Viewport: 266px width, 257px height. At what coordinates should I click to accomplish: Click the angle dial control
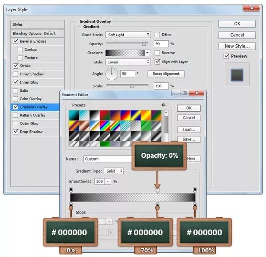pos(111,74)
